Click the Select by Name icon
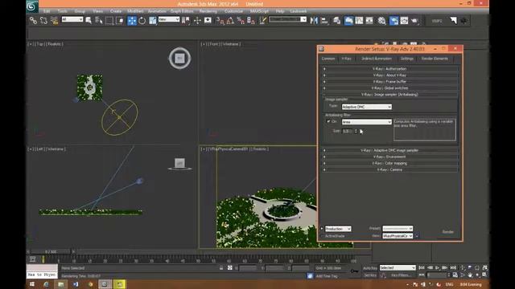Viewport: 515px width, 289px height. tap(99, 21)
